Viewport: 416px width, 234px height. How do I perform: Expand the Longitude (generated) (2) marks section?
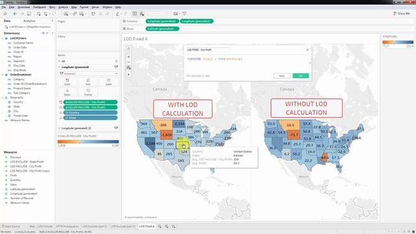pyautogui.click(x=59, y=128)
